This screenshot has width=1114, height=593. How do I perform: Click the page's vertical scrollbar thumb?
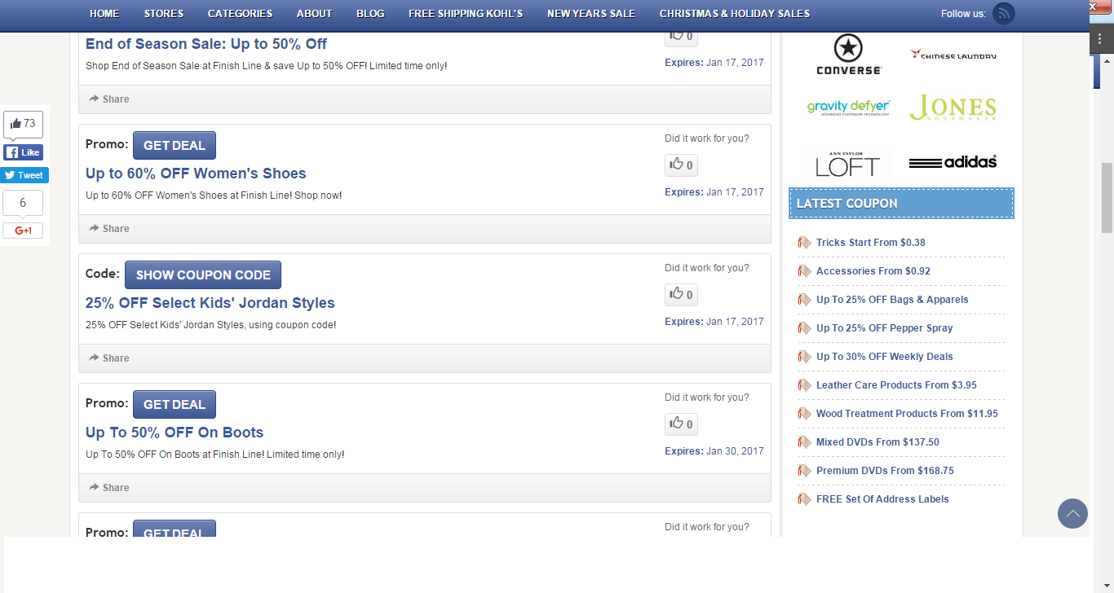pos(1107,198)
